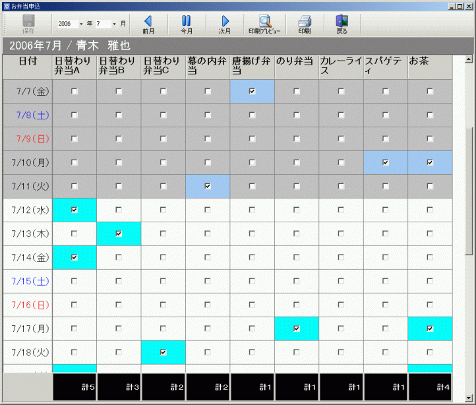Click the 計4 total under お茶
The image size is (476, 405).
(x=430, y=387)
